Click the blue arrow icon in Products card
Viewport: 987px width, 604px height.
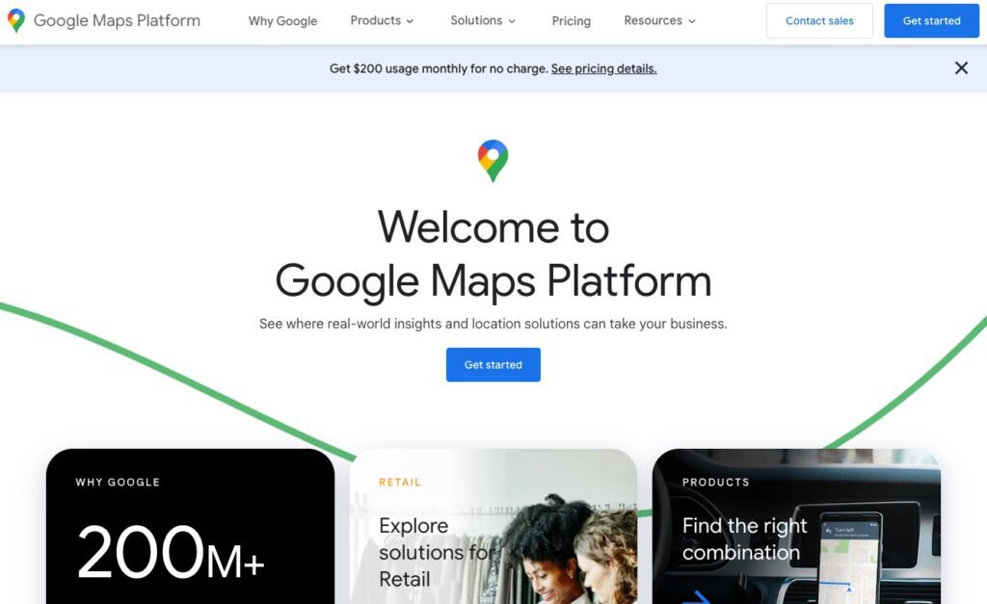pos(697,596)
